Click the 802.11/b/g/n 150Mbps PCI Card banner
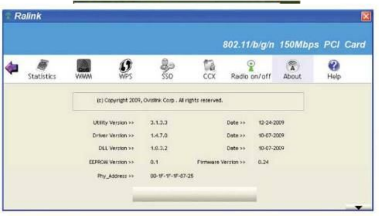 click(x=294, y=45)
